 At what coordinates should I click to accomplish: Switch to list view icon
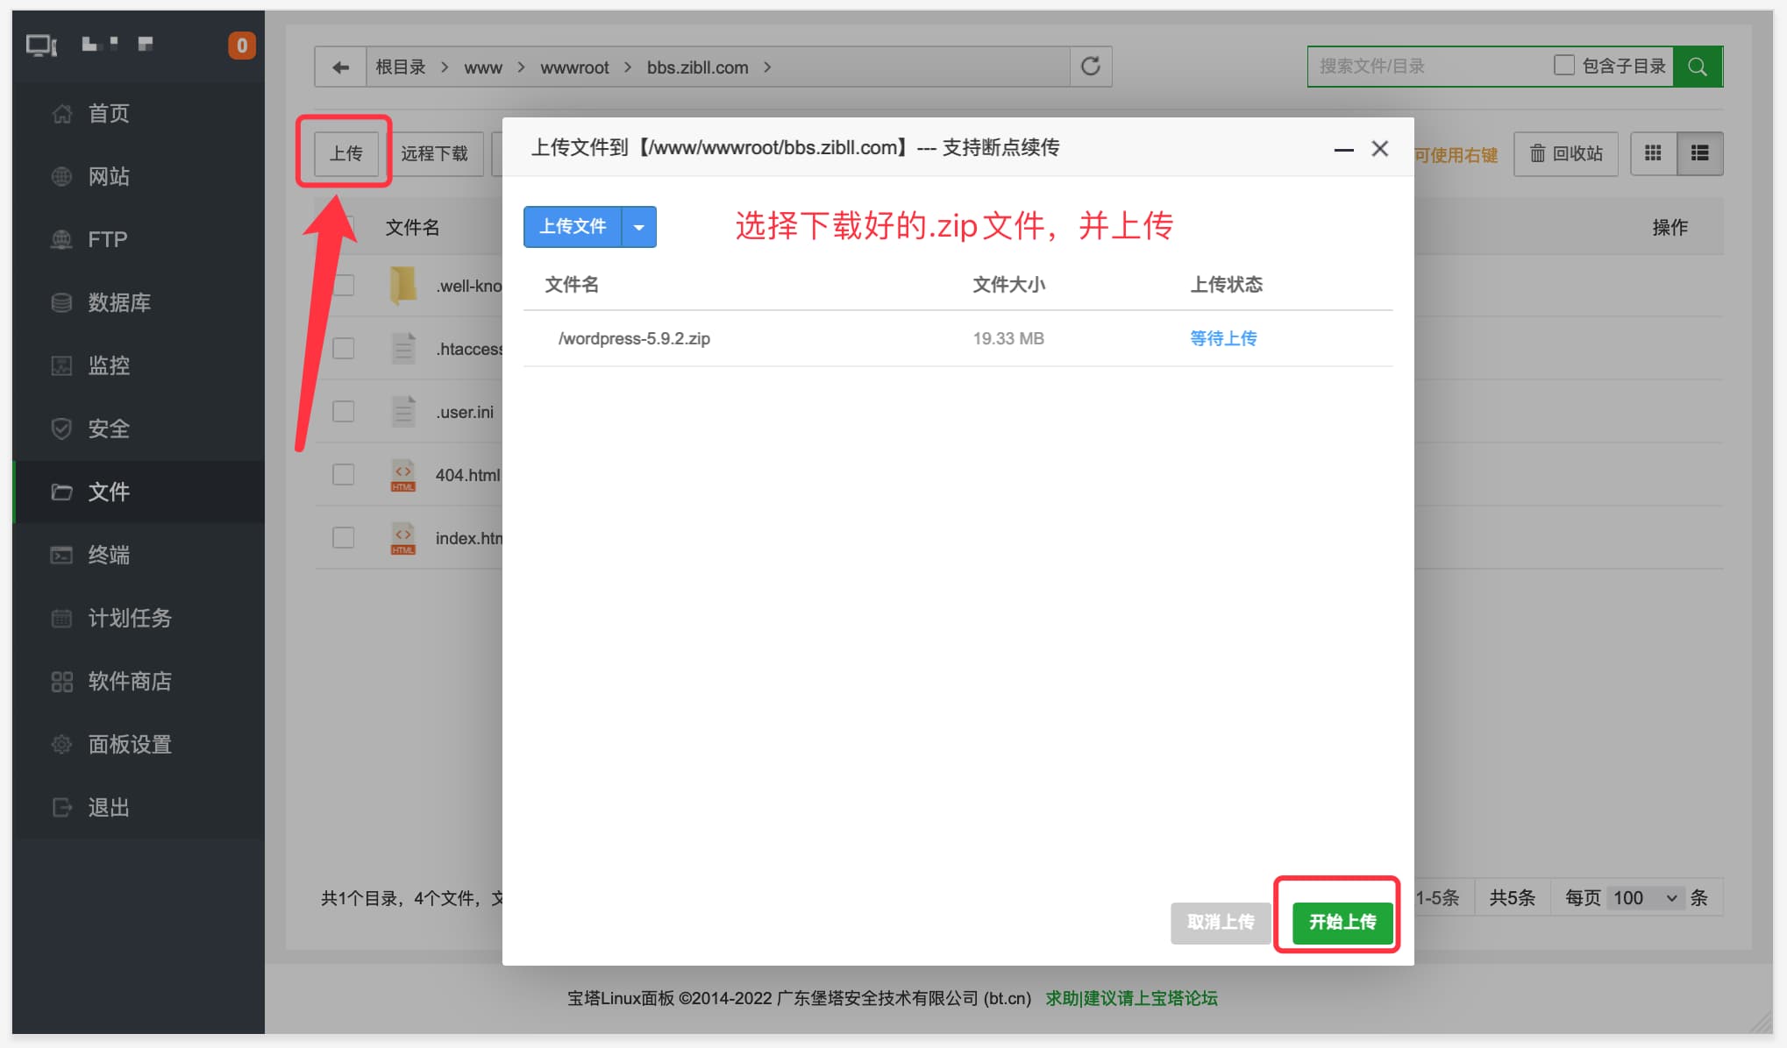click(x=1700, y=153)
